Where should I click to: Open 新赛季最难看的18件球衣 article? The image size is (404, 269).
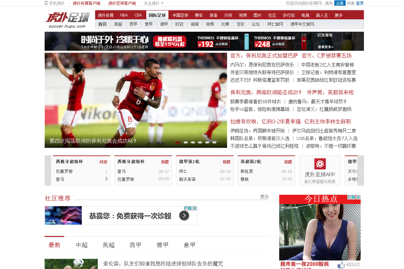tap(256, 102)
